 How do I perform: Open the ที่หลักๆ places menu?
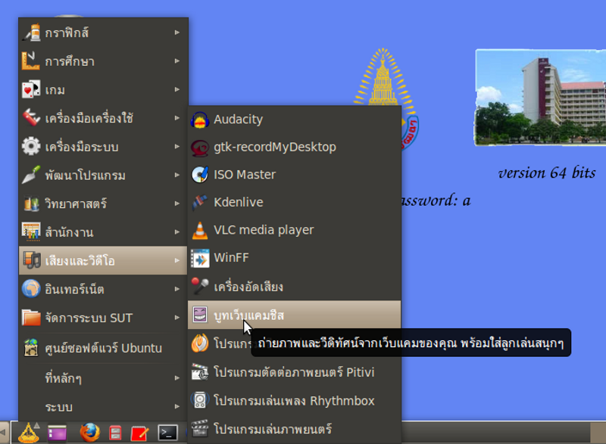(103, 377)
